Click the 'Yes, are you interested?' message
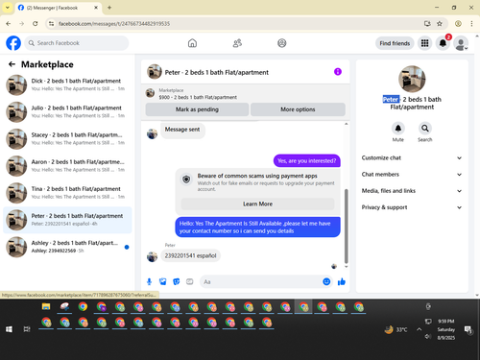This screenshot has width=480, height=360. [307, 160]
